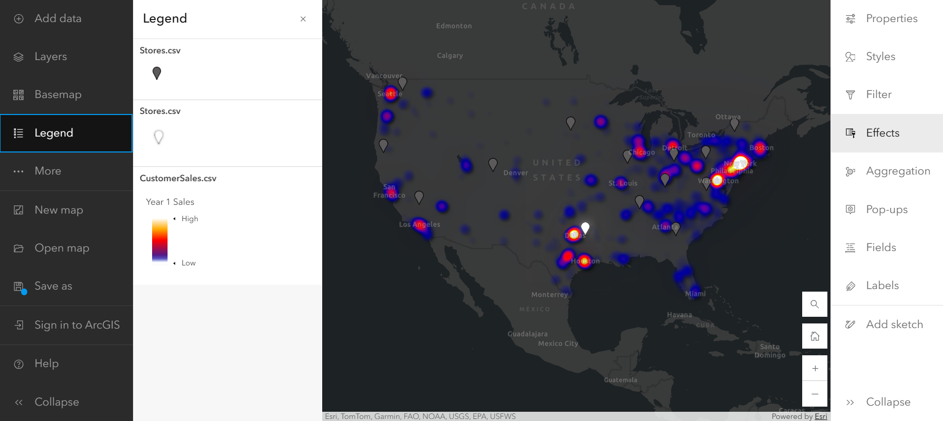Zoom out on the map
The image size is (943, 421).
[815, 394]
